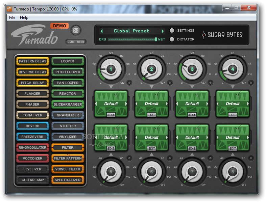Expand triangle above knob 8

[233, 154]
